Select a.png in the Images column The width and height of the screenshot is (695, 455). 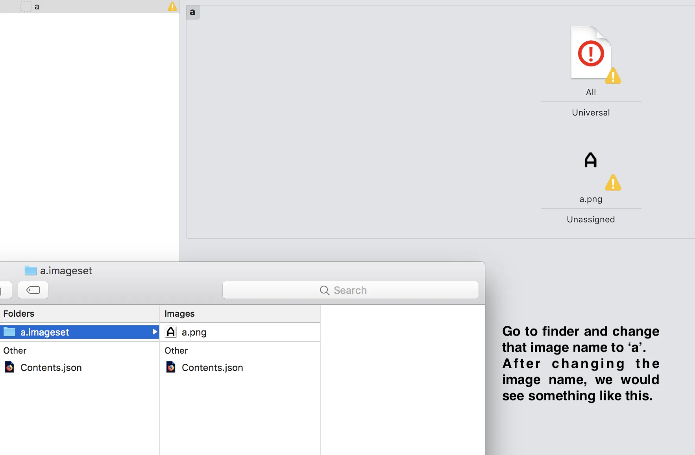click(240, 332)
